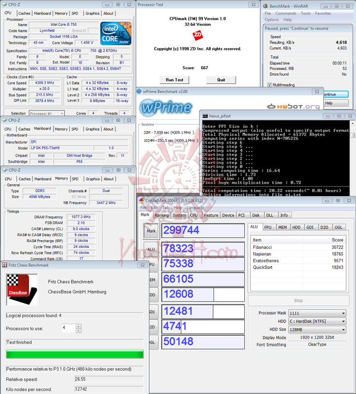This screenshot has width=356, height=394.
Task: Click the ALU benchmark button
Action: pos(151,249)
